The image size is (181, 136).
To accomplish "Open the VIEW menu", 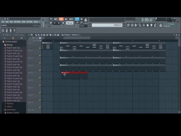I will click(23, 22).
